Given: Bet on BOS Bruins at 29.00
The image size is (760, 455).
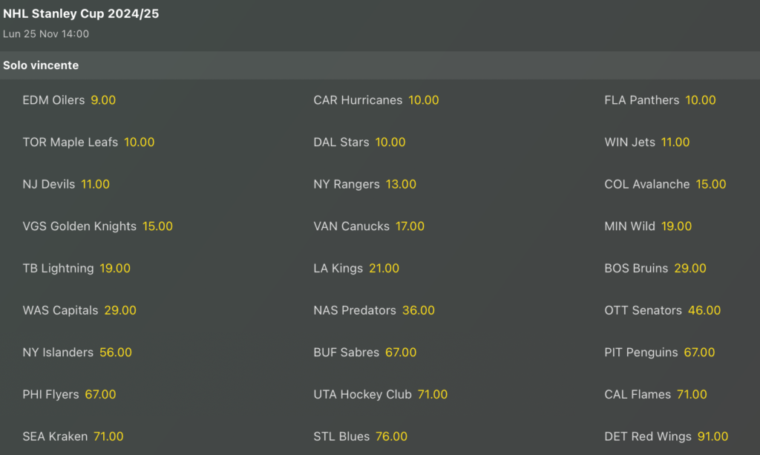Looking at the screenshot, I should [x=653, y=269].
